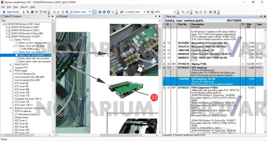Viewport: 267px width, 141px height.
Task: Open the View menu
Action: [16, 7]
